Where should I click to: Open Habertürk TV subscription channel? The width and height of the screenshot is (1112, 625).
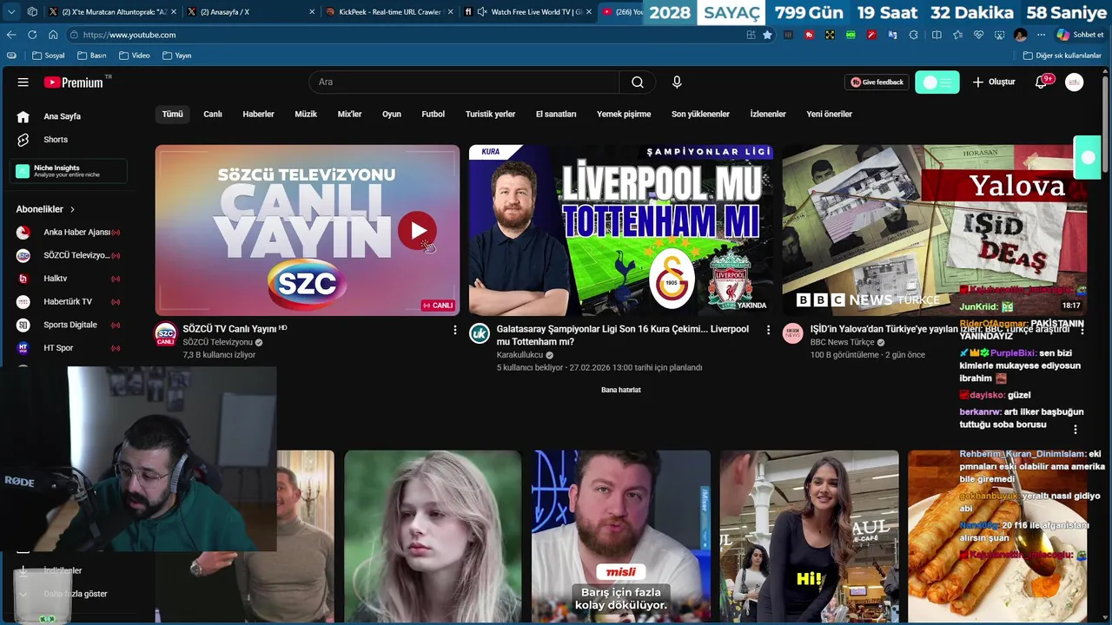pos(68,302)
